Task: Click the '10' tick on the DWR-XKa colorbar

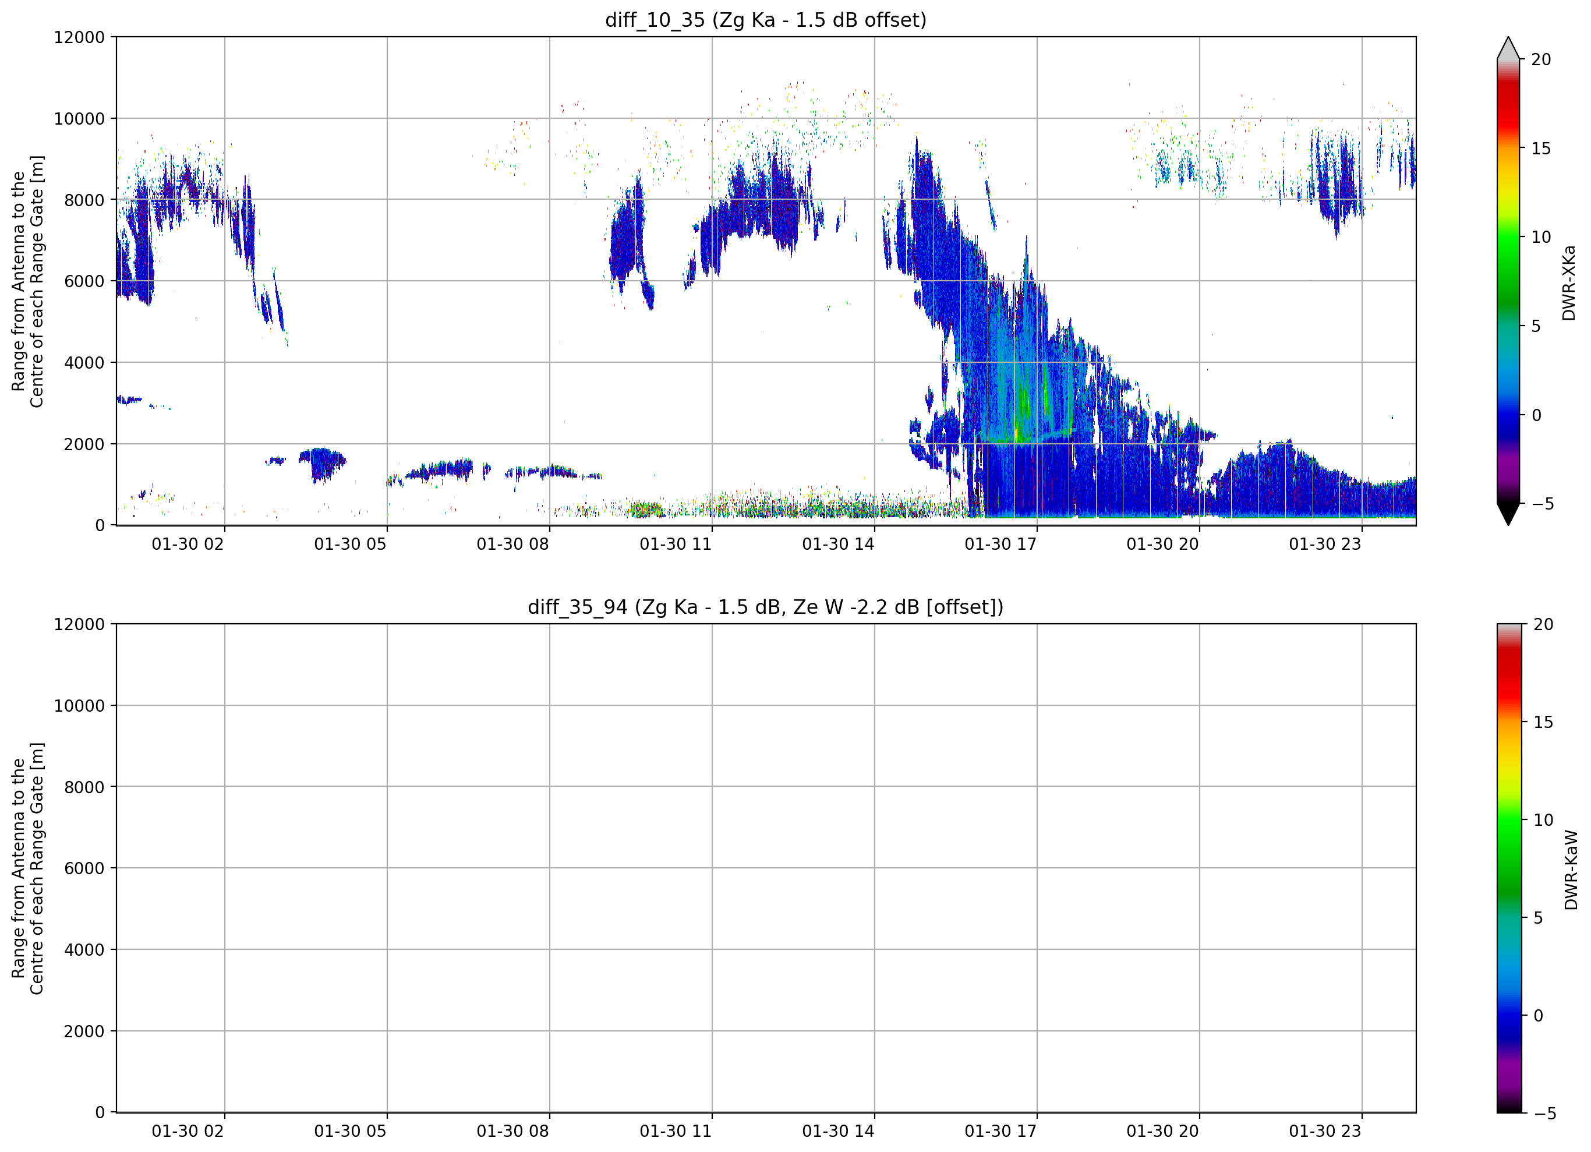Action: pos(1540,237)
